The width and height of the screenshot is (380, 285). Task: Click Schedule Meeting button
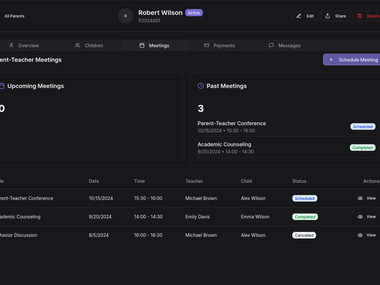pos(351,60)
